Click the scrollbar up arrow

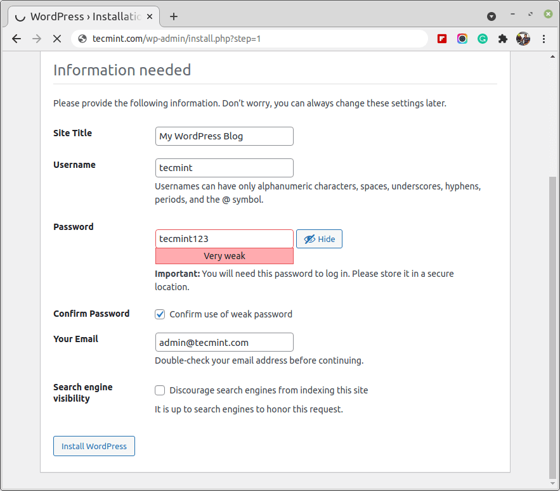552,56
